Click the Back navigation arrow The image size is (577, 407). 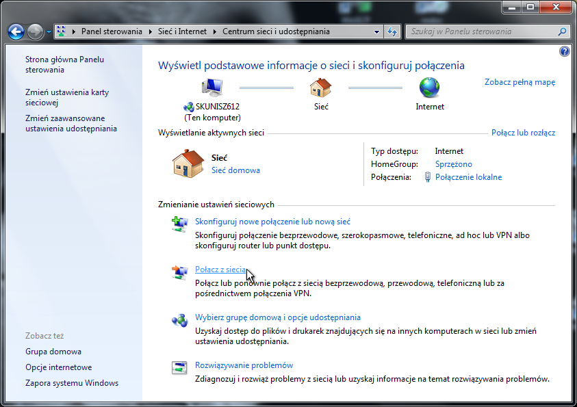click(16, 31)
